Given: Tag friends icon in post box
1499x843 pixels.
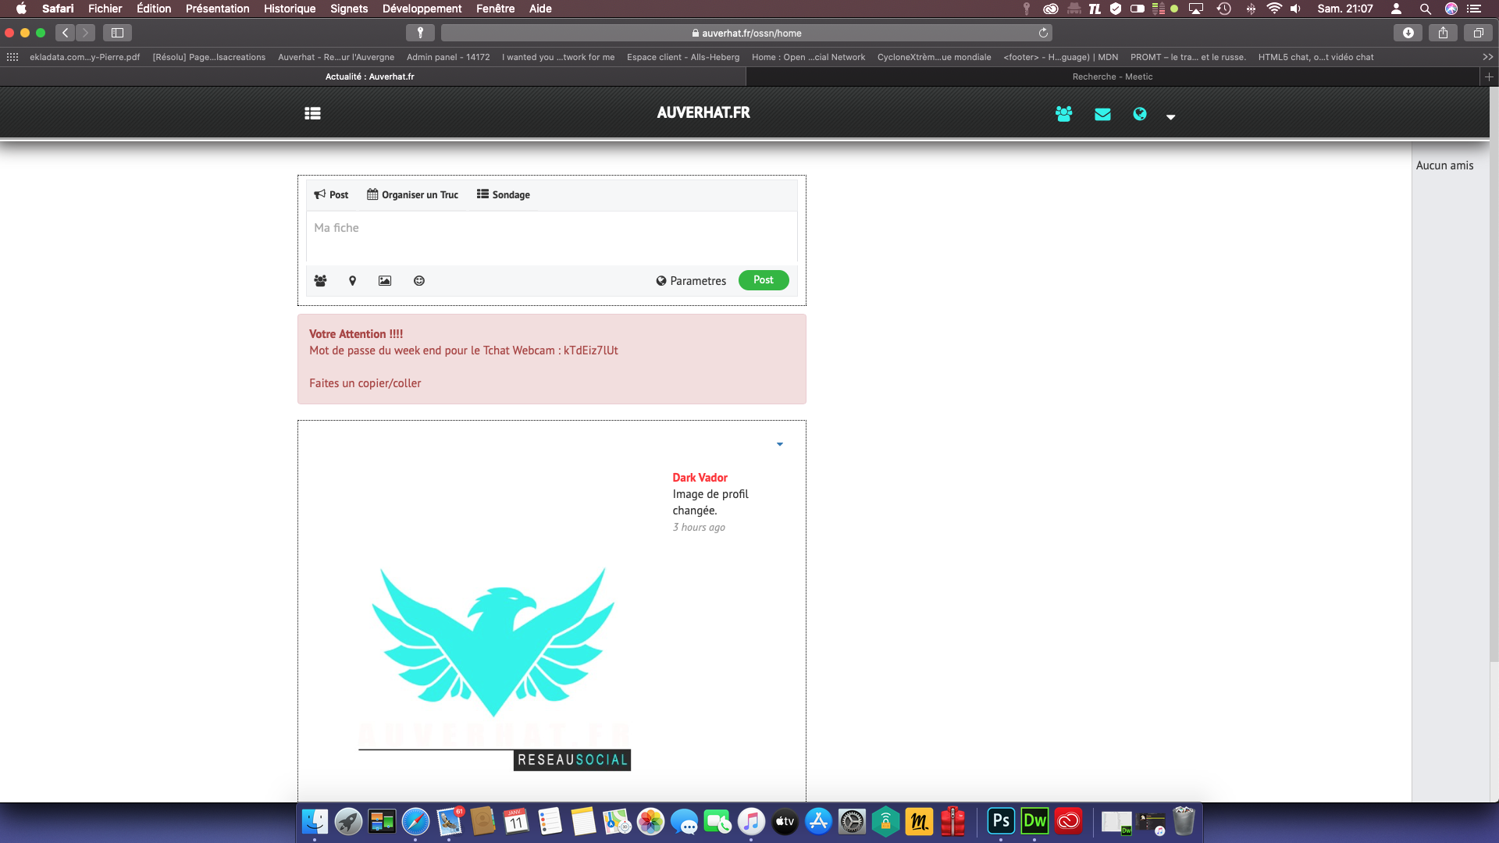Looking at the screenshot, I should 320,281.
